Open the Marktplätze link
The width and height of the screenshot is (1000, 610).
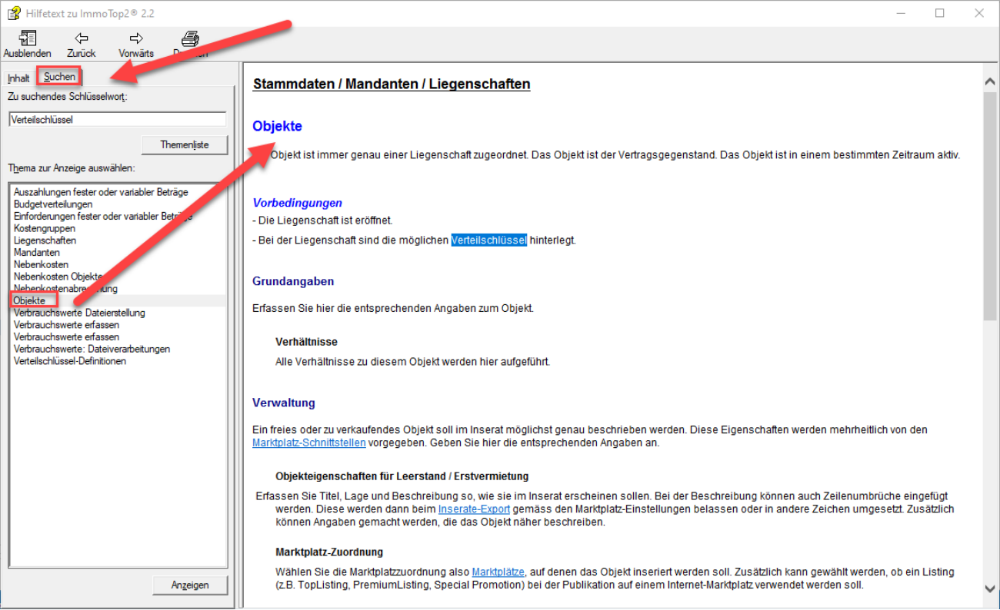[498, 572]
